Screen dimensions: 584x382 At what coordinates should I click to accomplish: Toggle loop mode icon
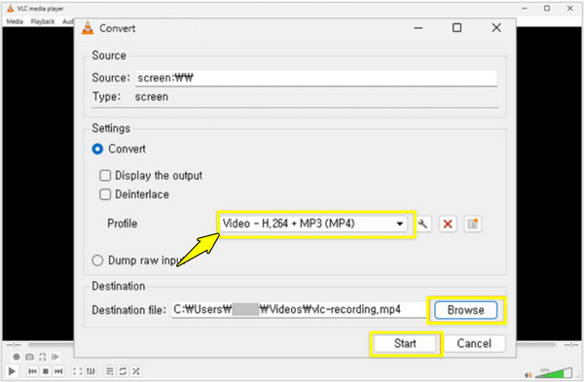pos(123,371)
